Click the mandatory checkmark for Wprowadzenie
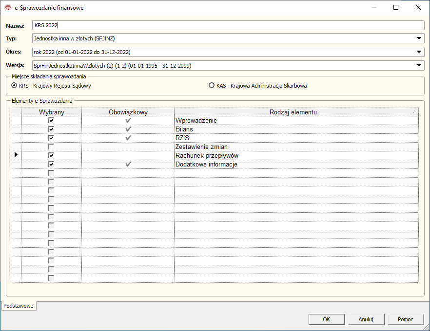 (128, 120)
